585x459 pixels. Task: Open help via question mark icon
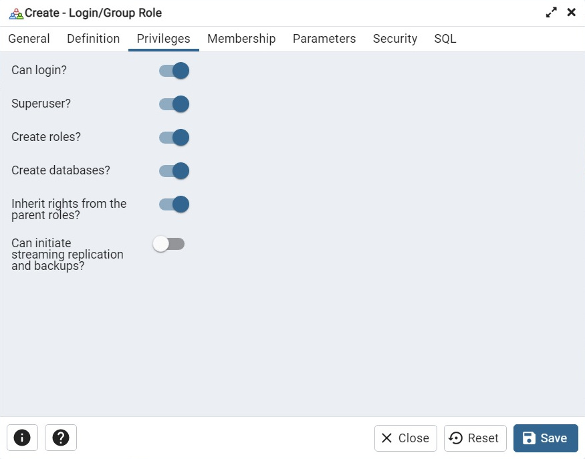(x=61, y=438)
